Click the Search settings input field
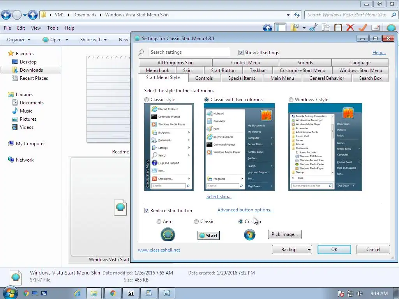 click(189, 53)
